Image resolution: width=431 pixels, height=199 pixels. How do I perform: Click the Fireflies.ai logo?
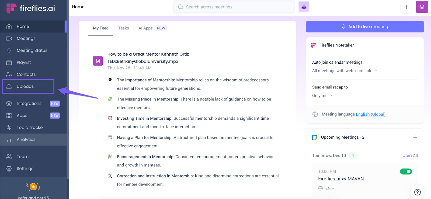31,8
